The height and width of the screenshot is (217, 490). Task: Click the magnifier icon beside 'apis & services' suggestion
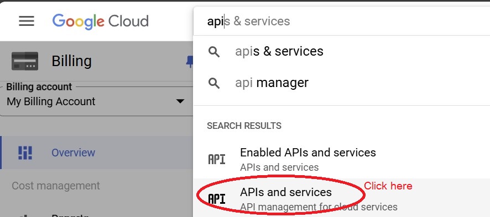pyautogui.click(x=214, y=52)
